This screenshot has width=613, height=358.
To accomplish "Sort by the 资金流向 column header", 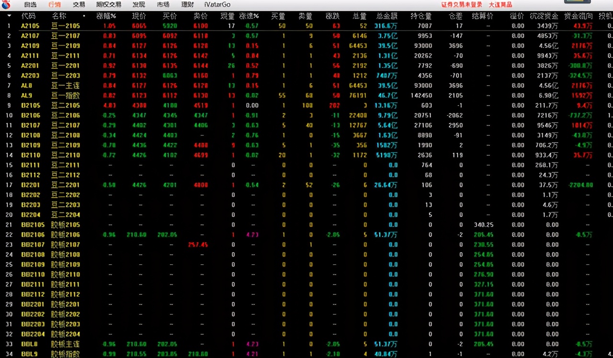I will 578,16.
